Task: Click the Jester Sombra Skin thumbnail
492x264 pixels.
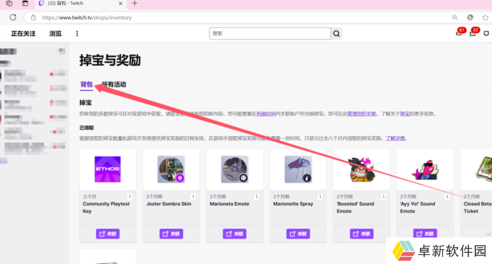Action: (171, 169)
